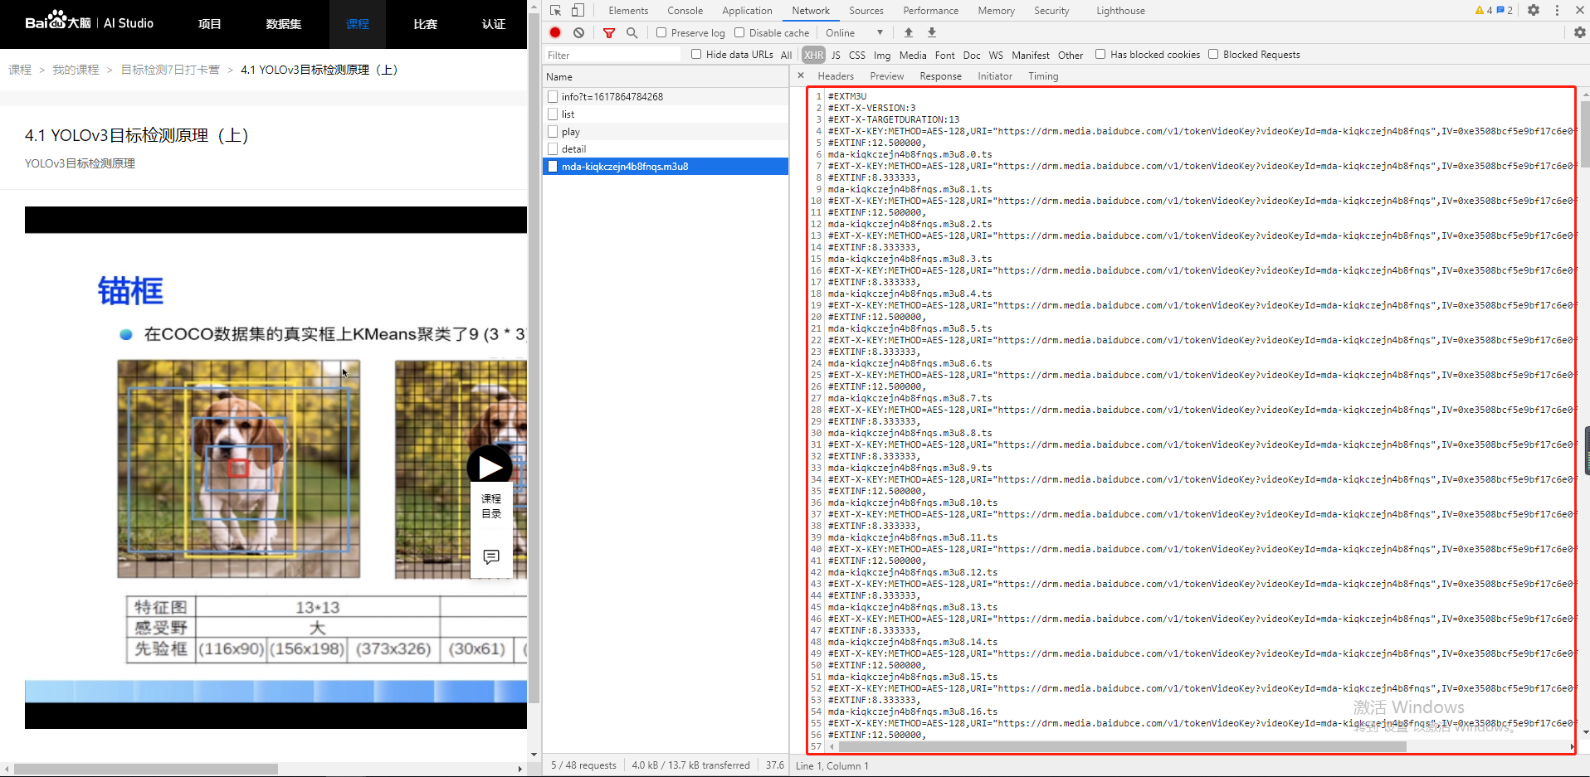1590x777 pixels.
Task: Toggle the network request filter funnel
Action: point(609,32)
